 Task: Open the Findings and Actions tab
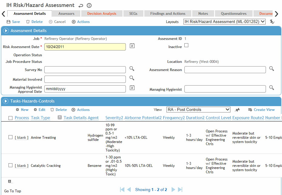(x=168, y=14)
